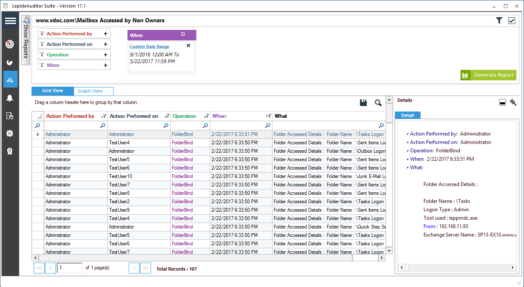Image resolution: width=524 pixels, height=287 pixels.
Task: Select the audit reports sidebar icon
Action: point(10,80)
